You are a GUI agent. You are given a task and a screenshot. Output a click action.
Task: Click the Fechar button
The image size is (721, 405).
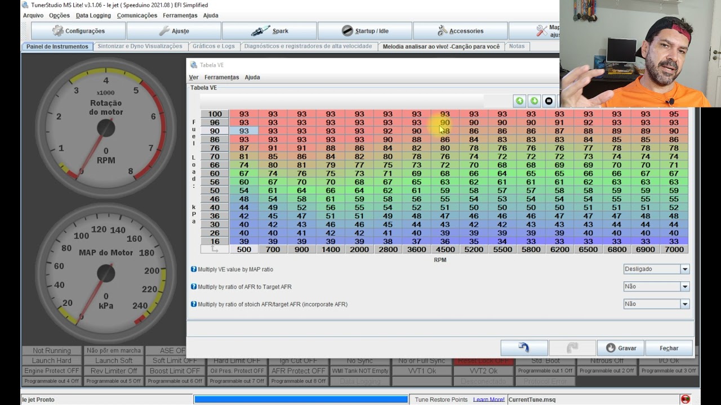669,348
